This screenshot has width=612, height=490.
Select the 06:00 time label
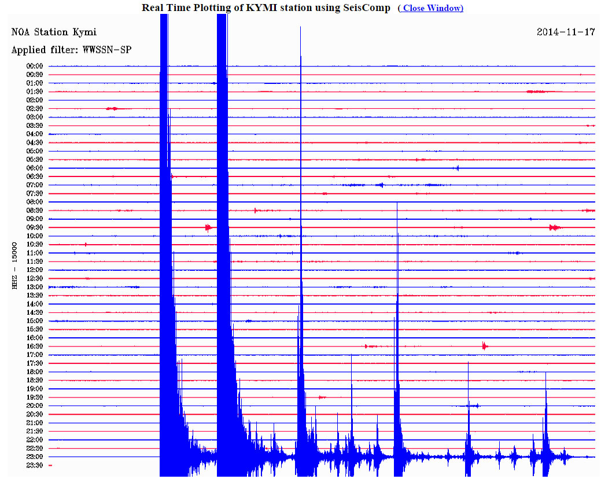35,168
